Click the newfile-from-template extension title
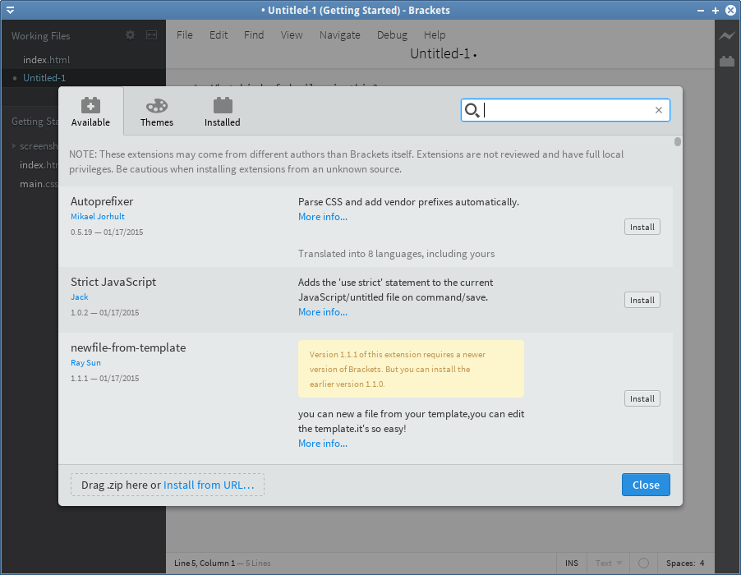 [x=128, y=347]
